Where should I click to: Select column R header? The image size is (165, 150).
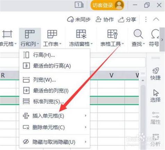pyautogui.click(x=3, y=75)
